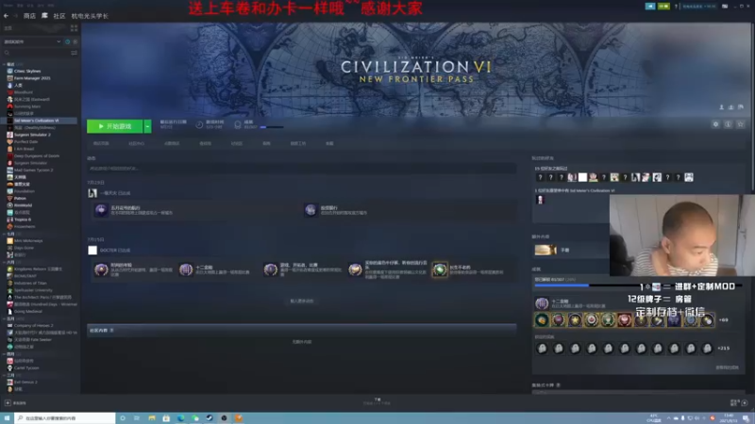View the +69 unlocked achievements

click(x=723, y=320)
